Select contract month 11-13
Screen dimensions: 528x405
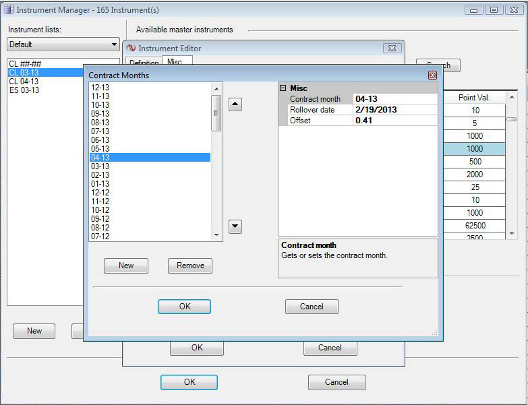pyautogui.click(x=150, y=96)
